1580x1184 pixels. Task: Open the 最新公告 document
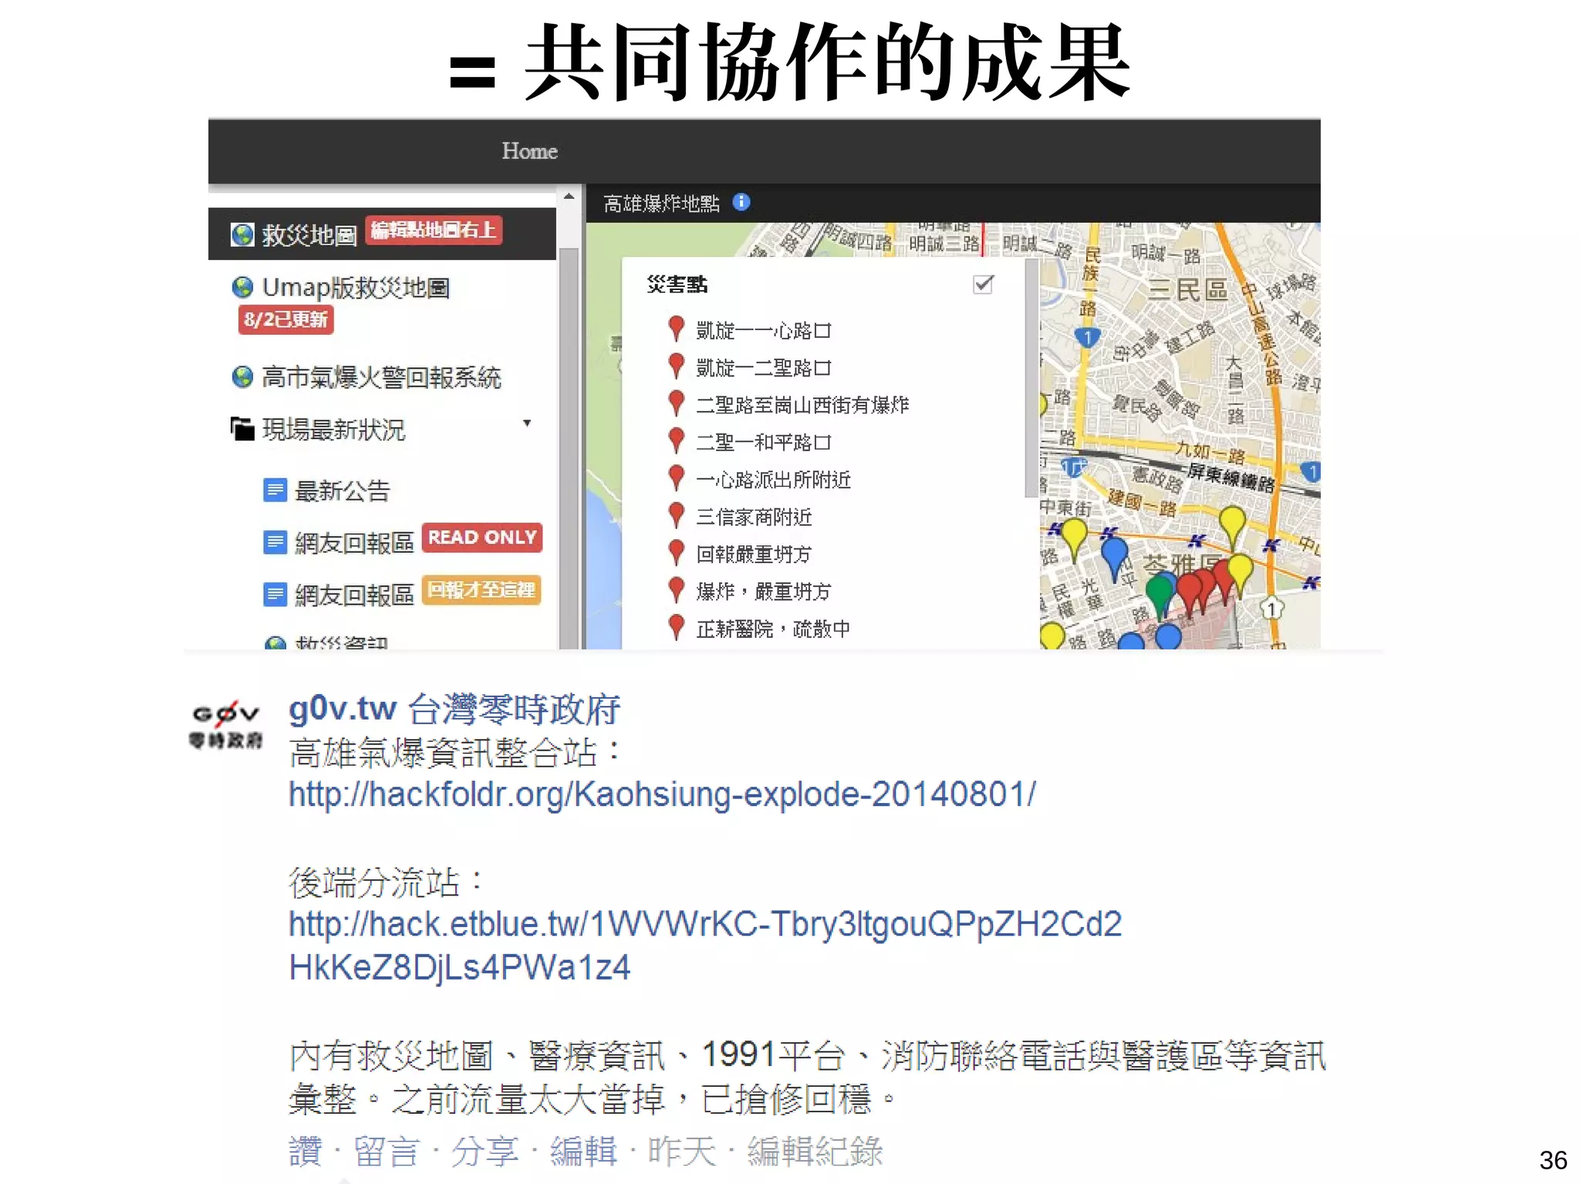(x=343, y=491)
